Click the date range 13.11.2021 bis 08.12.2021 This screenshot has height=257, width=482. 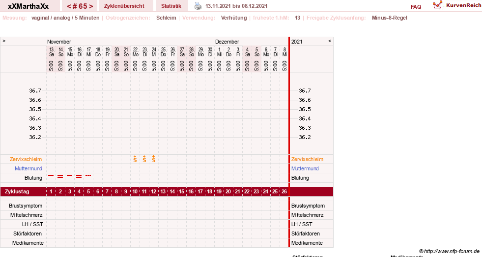[236, 6]
